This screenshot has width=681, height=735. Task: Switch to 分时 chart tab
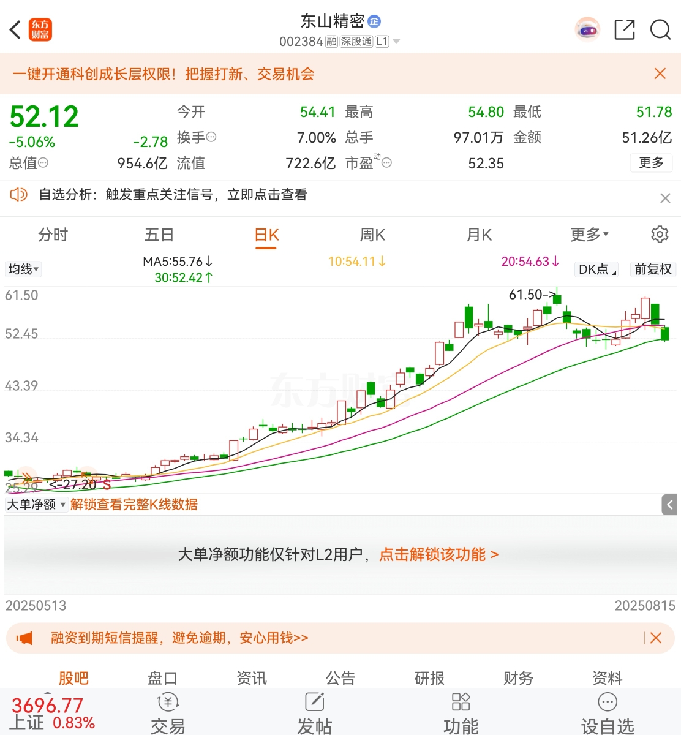[x=53, y=235]
